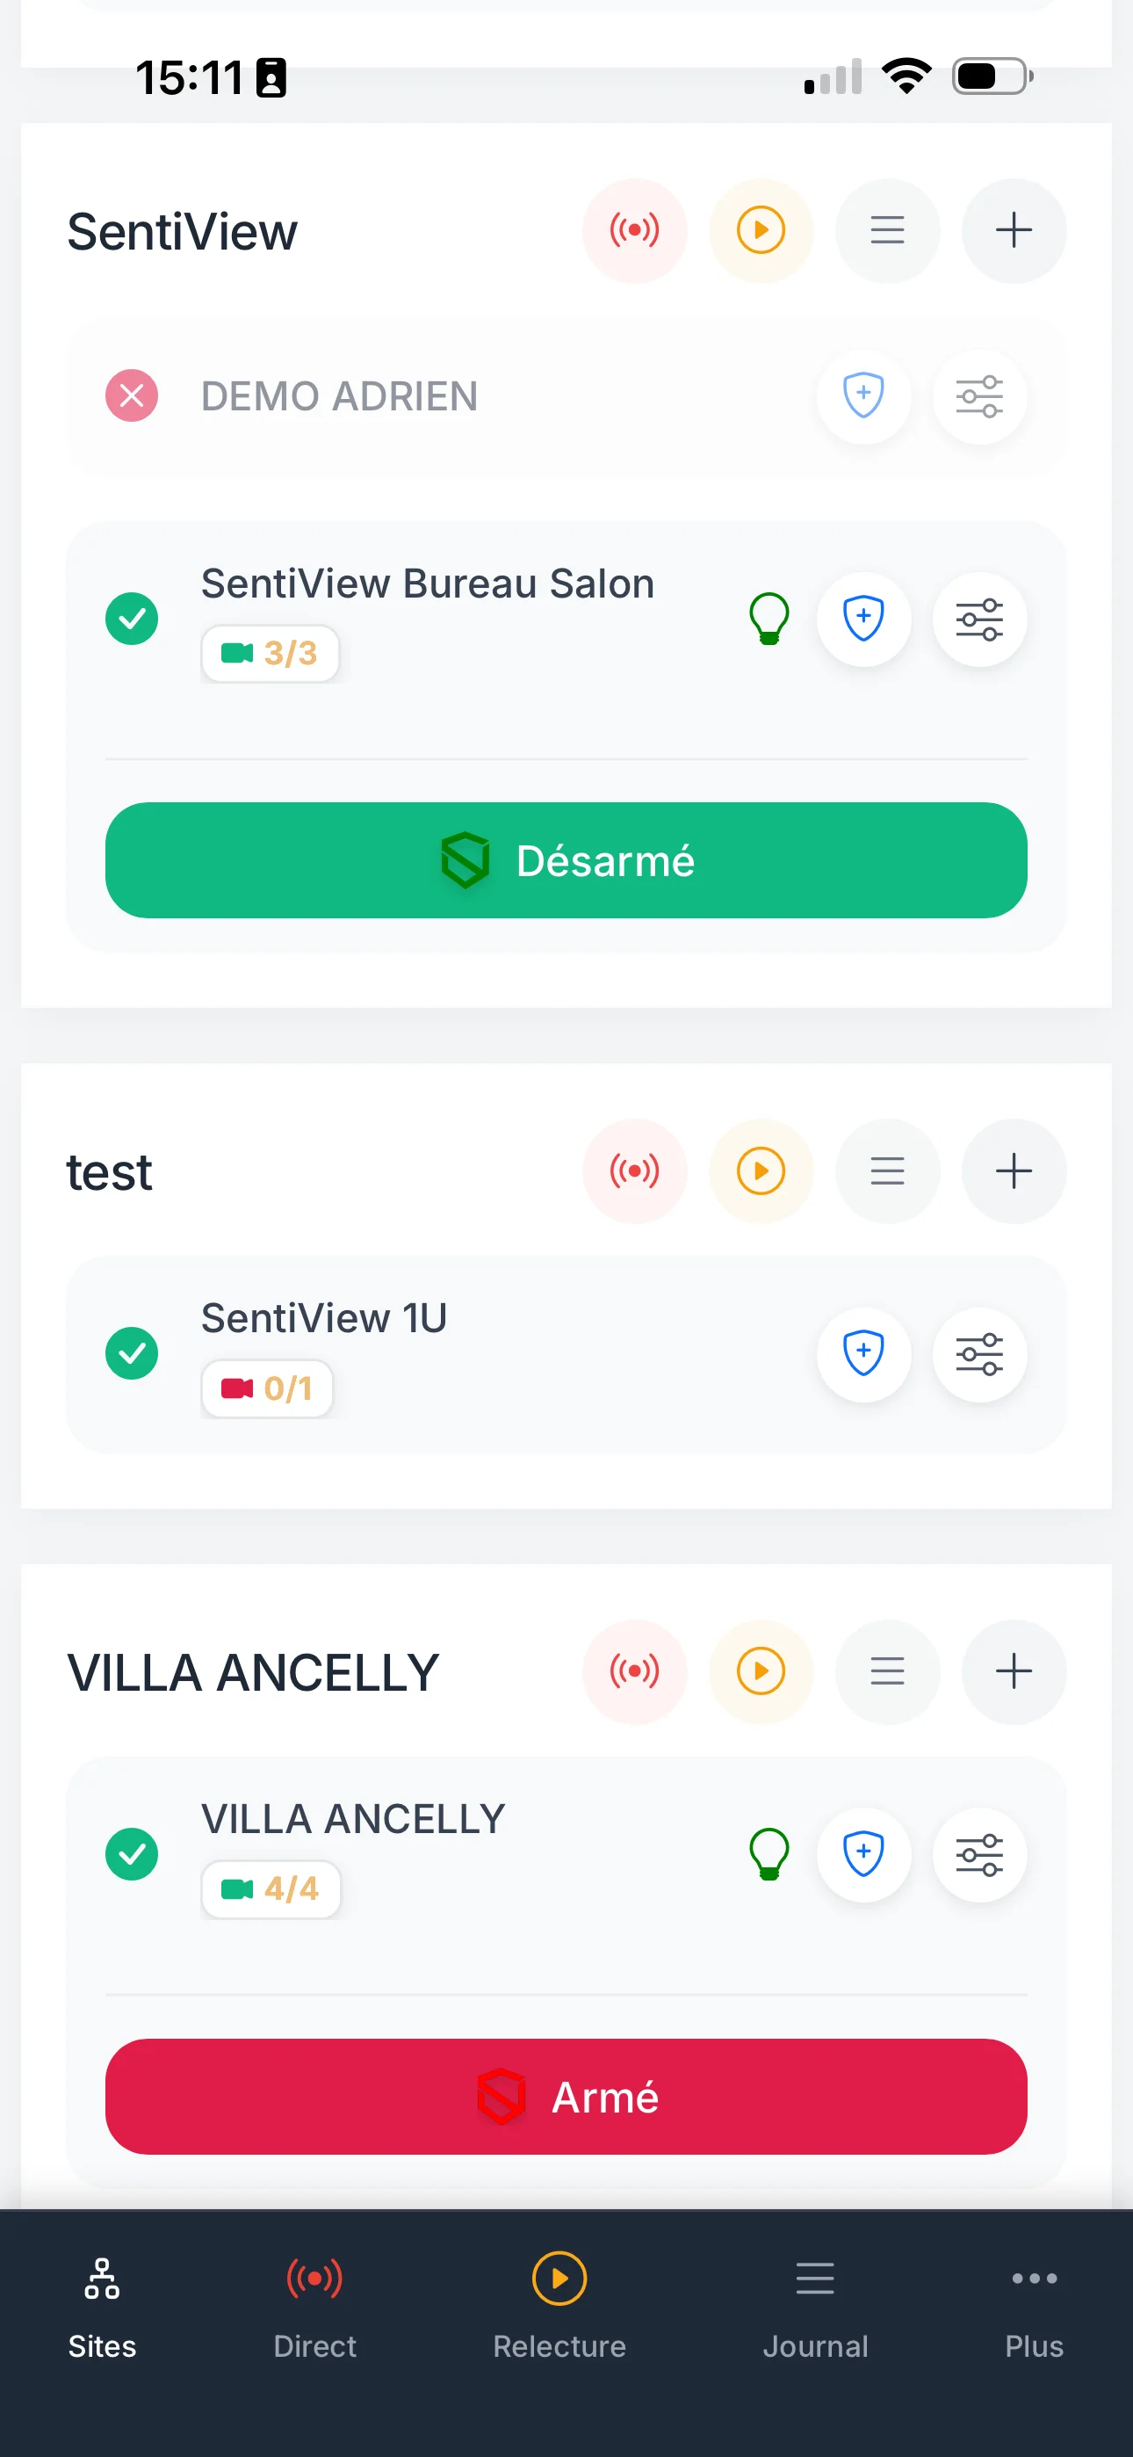The width and height of the screenshot is (1133, 2457).
Task: Open the journal list for VILLA ANCELLY
Action: 887,1671
